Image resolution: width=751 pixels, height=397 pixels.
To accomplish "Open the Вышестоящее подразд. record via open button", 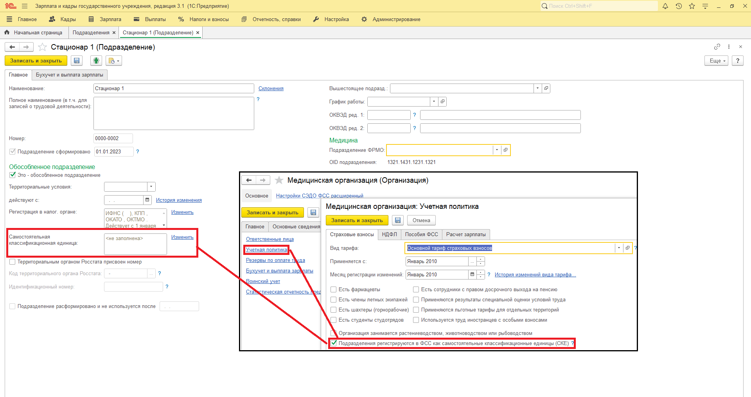I will [x=546, y=88].
